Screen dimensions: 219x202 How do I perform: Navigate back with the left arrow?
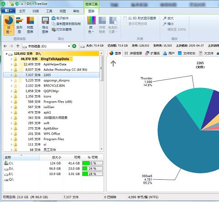[x=5, y=46]
